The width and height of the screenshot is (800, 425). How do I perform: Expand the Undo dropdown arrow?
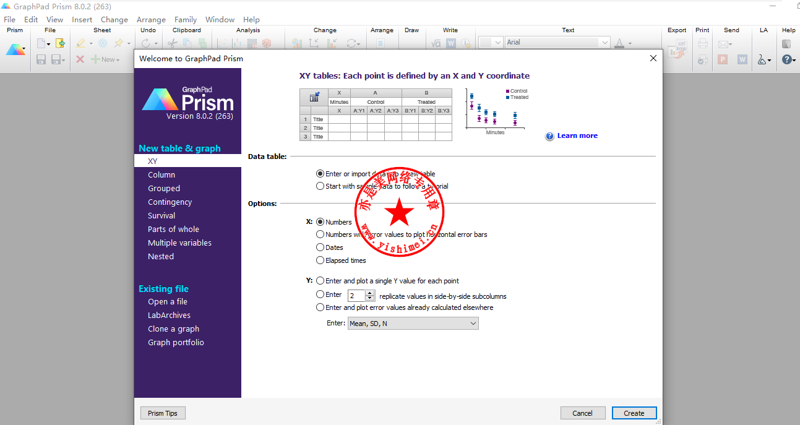[155, 43]
